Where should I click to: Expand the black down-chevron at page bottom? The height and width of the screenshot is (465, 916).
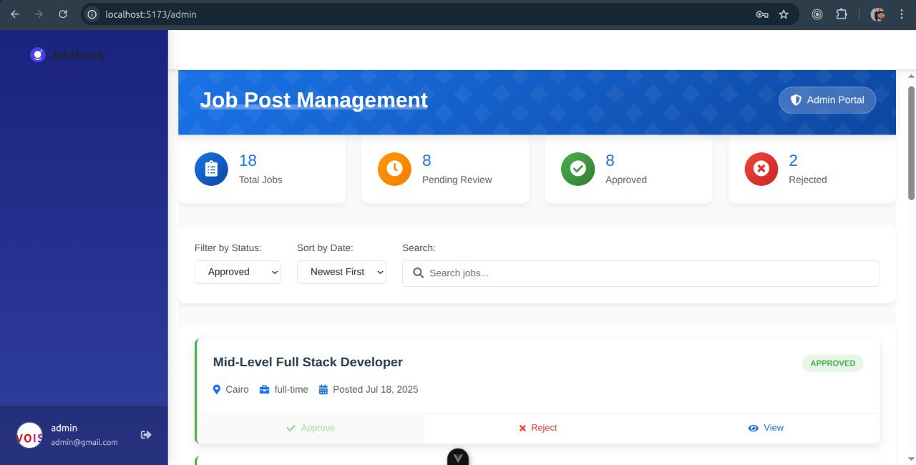[x=457, y=456]
